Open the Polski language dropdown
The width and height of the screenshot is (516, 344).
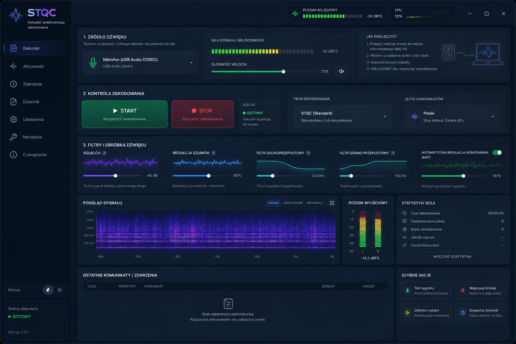point(452,117)
